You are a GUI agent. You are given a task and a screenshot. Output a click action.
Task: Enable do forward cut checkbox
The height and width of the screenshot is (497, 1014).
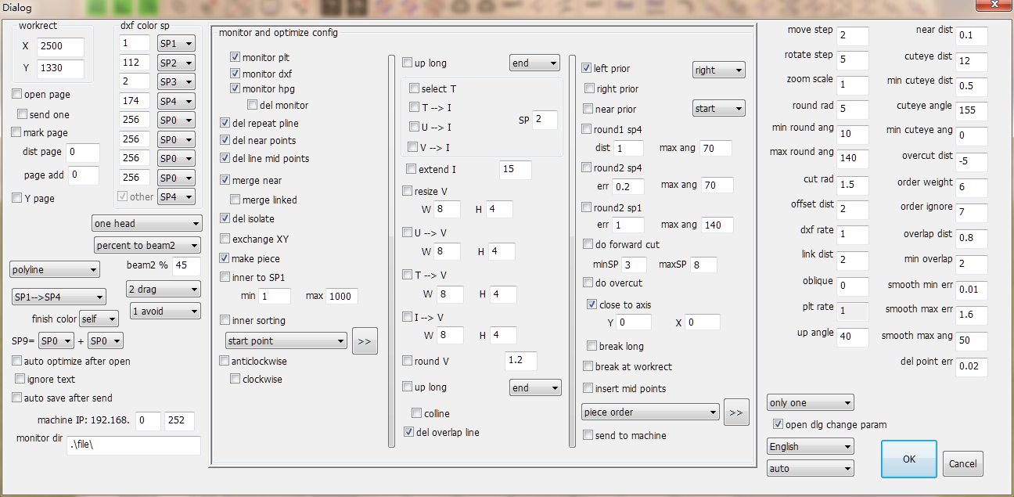click(x=588, y=244)
